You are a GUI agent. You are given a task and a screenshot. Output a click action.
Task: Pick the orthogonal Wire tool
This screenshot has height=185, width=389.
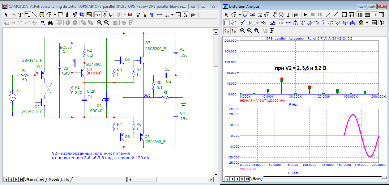(27, 15)
